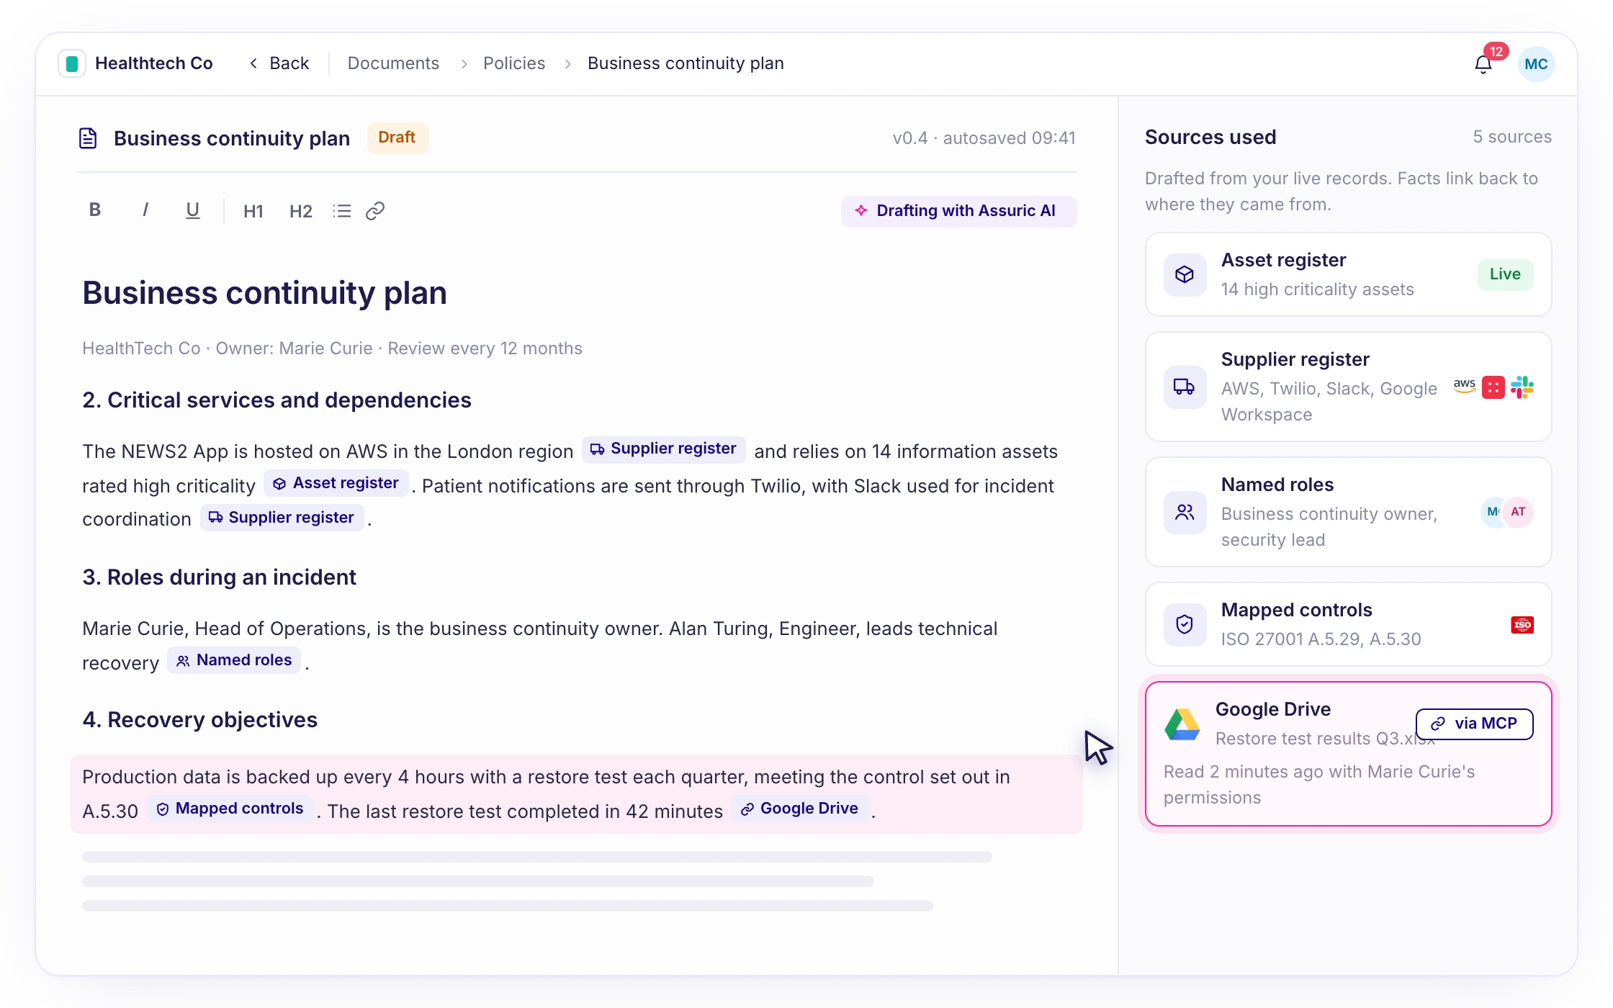Click the Live badge on Asset register
Viewport: 1613px width, 1008px height.
1505,274
